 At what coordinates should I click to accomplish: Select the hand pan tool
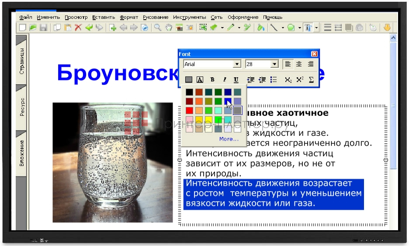pyautogui.click(x=169, y=28)
